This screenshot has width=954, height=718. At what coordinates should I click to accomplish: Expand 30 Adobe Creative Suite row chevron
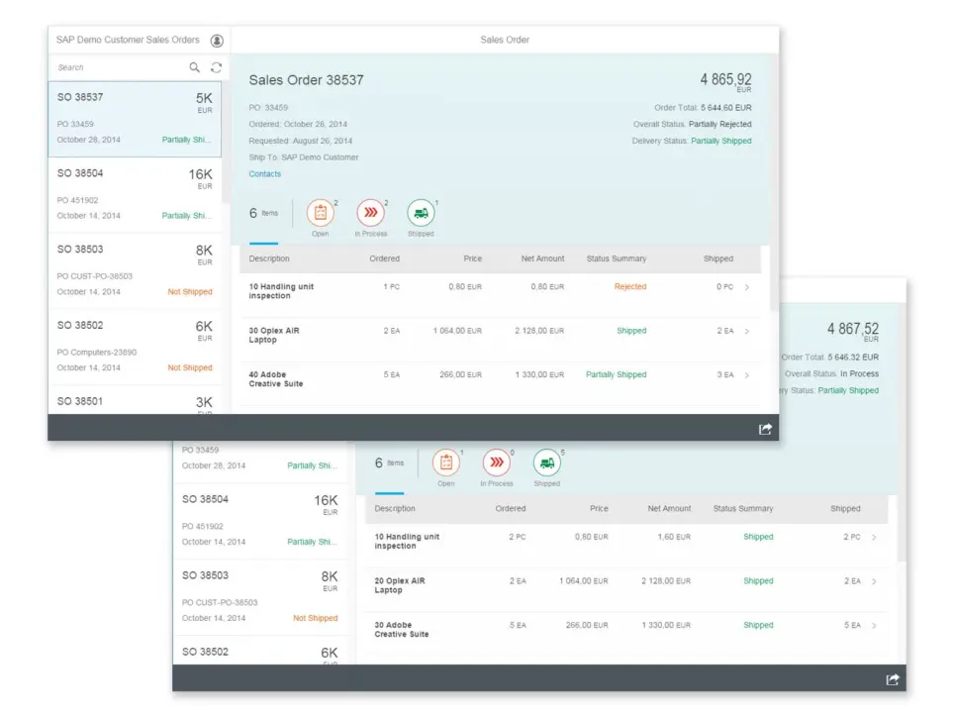[874, 626]
